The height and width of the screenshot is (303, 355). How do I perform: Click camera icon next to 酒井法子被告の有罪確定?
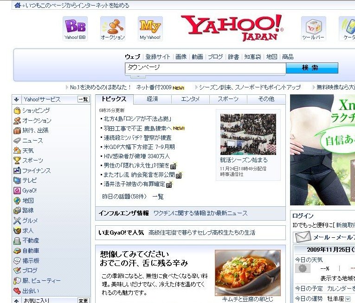click(x=169, y=185)
